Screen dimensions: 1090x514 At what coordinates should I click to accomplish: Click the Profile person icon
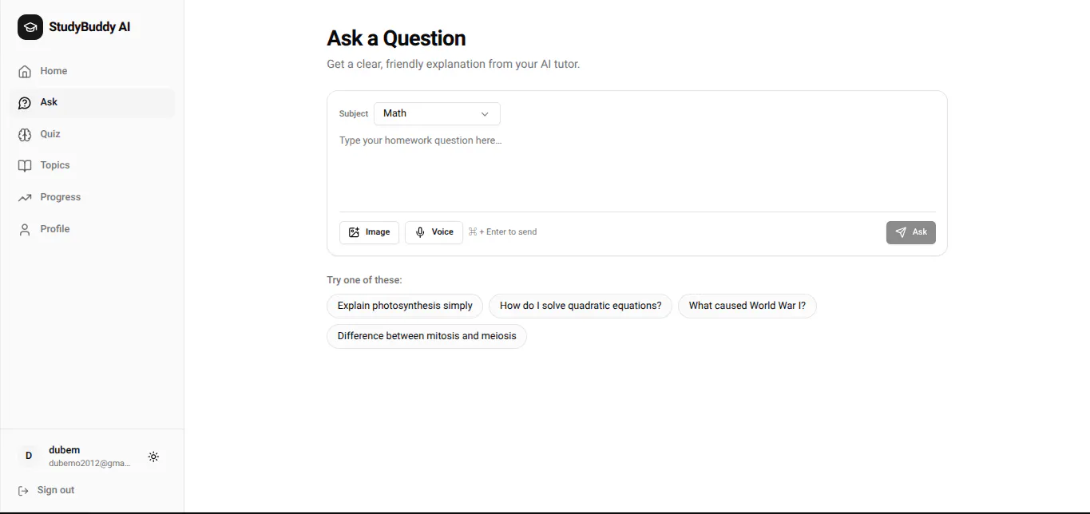(x=25, y=230)
